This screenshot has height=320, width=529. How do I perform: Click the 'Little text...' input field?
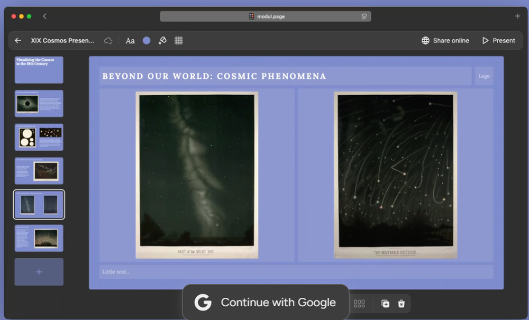296,272
